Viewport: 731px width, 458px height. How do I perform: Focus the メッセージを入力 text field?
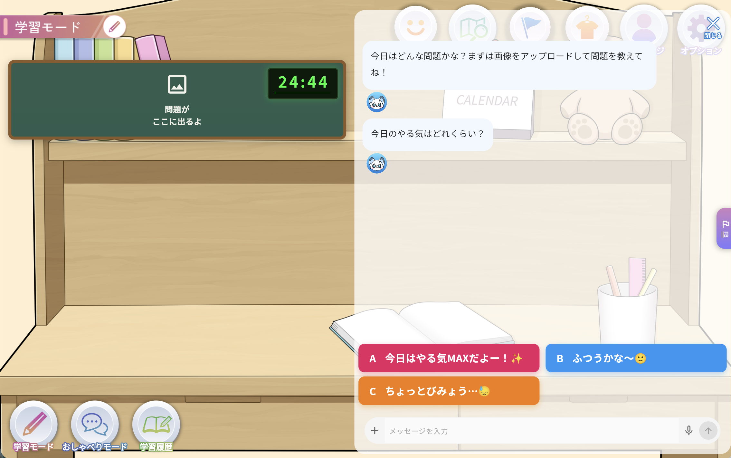[x=531, y=431]
